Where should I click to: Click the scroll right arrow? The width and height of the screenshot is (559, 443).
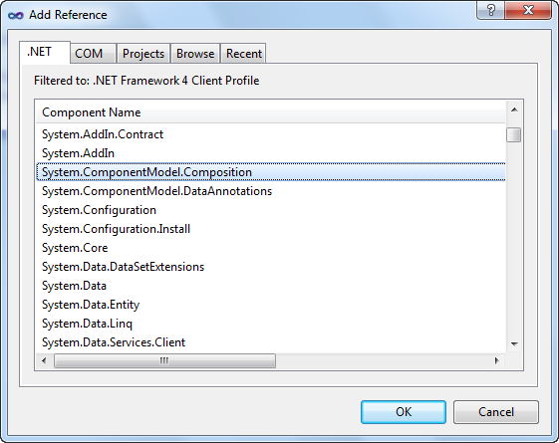click(497, 360)
